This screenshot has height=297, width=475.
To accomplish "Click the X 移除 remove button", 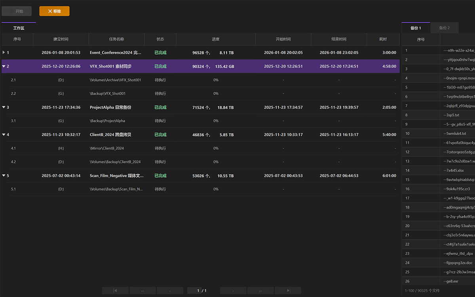I will click(54, 11).
